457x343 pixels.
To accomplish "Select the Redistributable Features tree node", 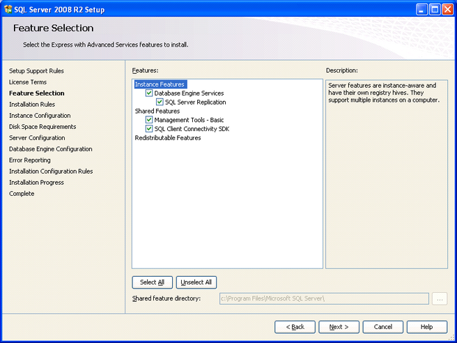I will (x=168, y=138).
